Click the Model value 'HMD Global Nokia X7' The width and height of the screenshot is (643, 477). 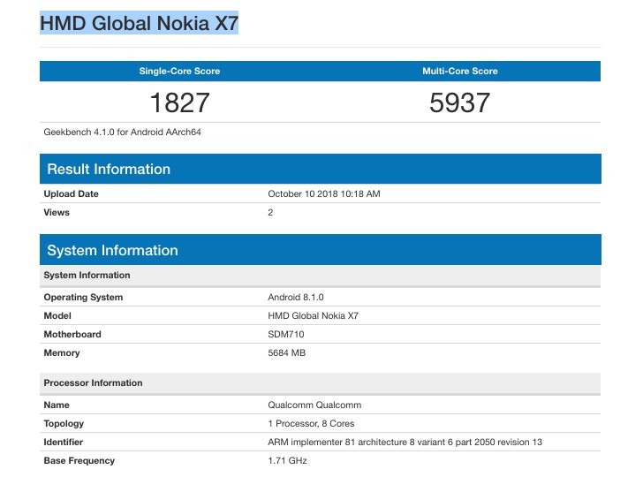[313, 316]
